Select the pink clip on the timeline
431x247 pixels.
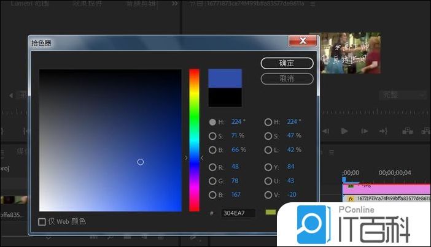click(386, 189)
